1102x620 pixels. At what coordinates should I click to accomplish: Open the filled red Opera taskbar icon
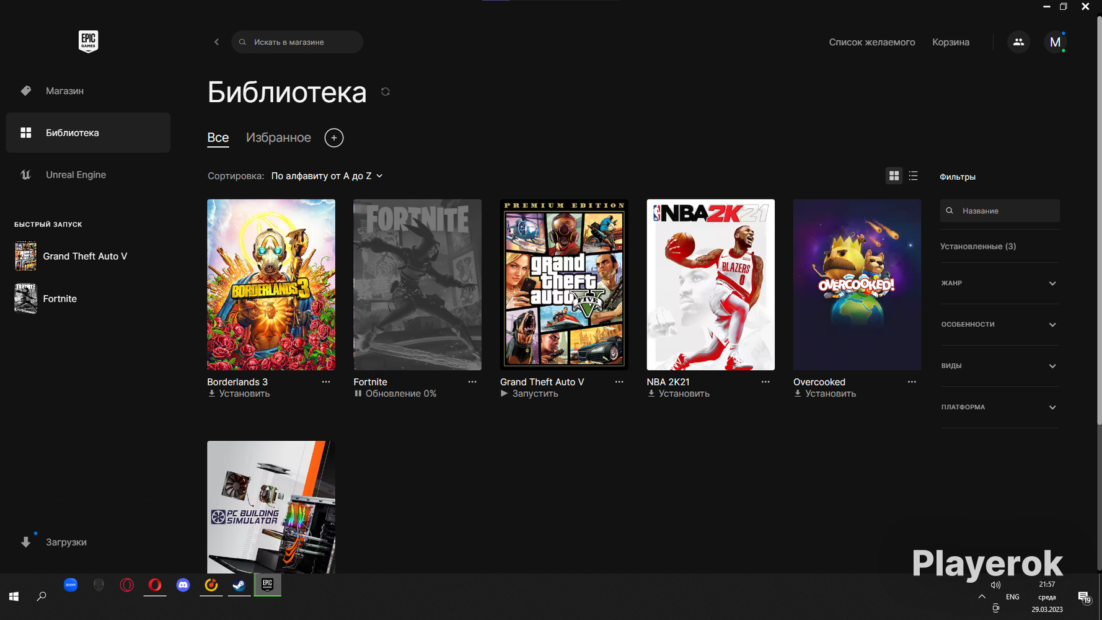click(155, 585)
